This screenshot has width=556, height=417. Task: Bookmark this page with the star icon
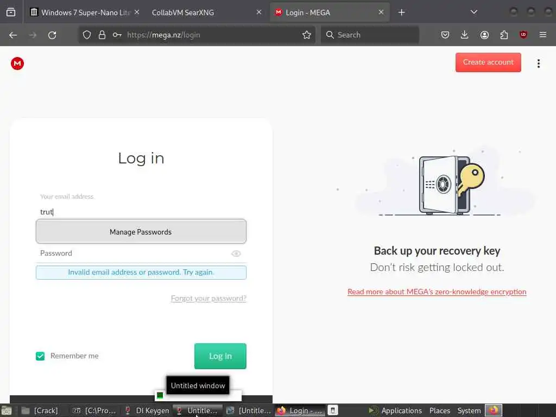pyautogui.click(x=307, y=35)
